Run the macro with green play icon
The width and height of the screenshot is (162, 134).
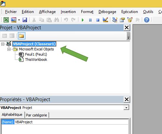click(x=83, y=20)
